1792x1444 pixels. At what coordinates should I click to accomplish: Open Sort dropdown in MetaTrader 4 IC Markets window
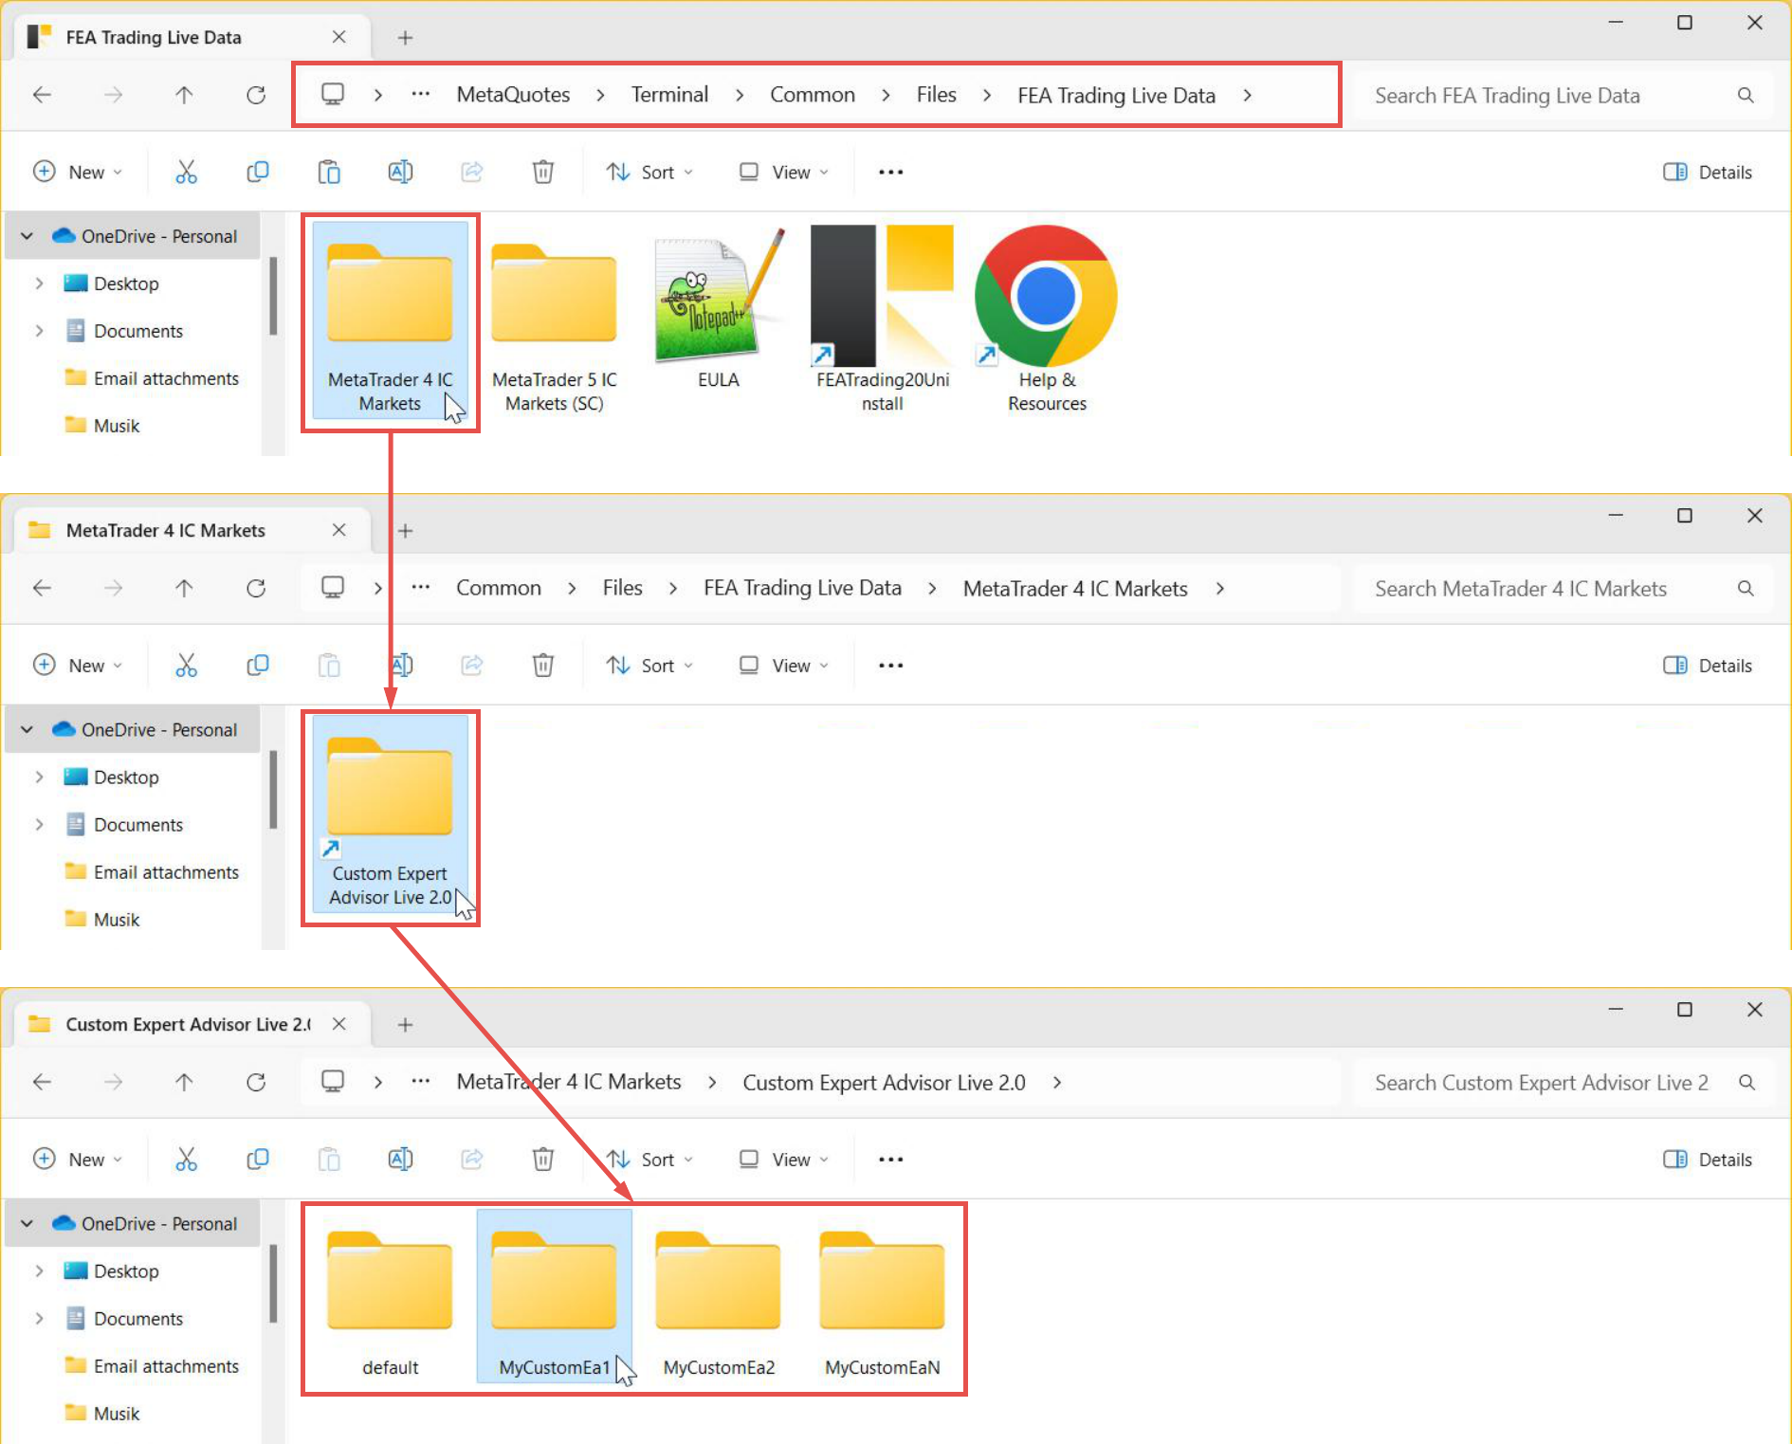(x=649, y=666)
